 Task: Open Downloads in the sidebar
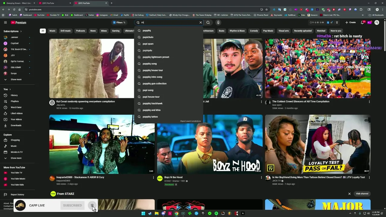pos(16,125)
